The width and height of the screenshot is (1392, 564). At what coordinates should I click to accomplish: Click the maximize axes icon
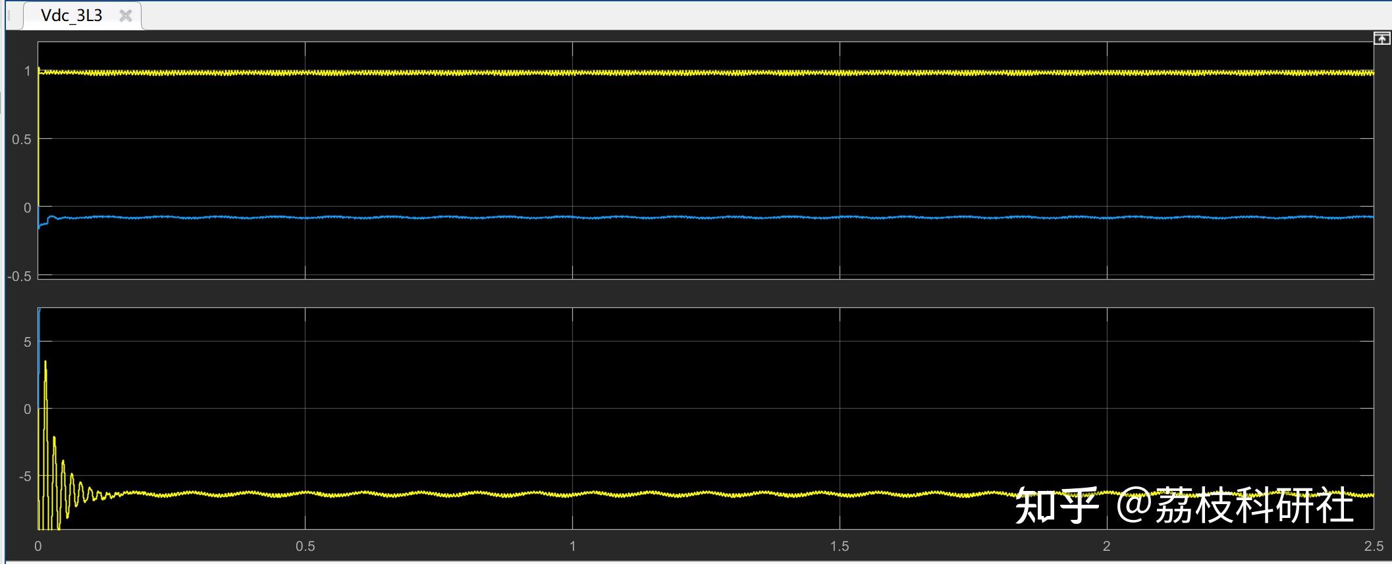pyautogui.click(x=1382, y=39)
